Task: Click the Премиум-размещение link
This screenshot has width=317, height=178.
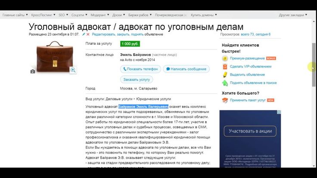Action: (x=247, y=58)
